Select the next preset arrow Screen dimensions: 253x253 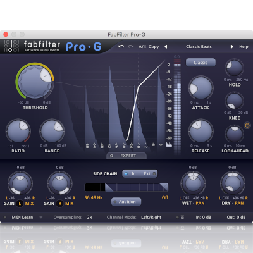coord(231,47)
